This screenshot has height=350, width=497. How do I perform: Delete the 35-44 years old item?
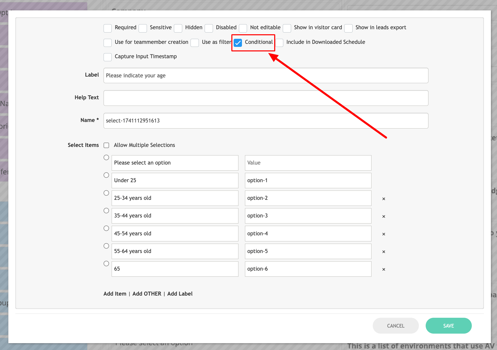coord(384,216)
